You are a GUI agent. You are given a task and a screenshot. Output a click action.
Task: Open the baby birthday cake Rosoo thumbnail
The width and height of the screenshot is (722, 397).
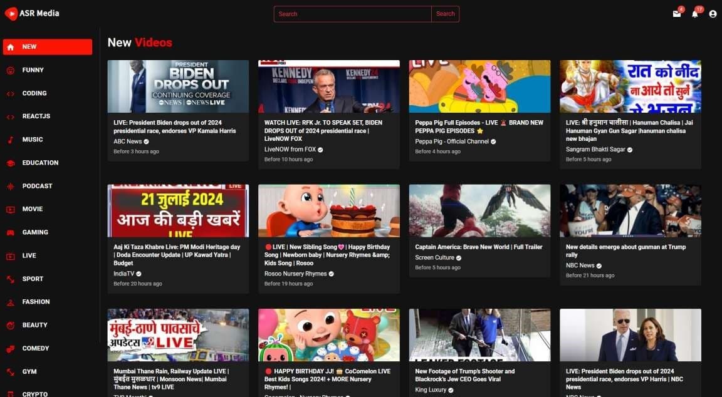[329, 210]
